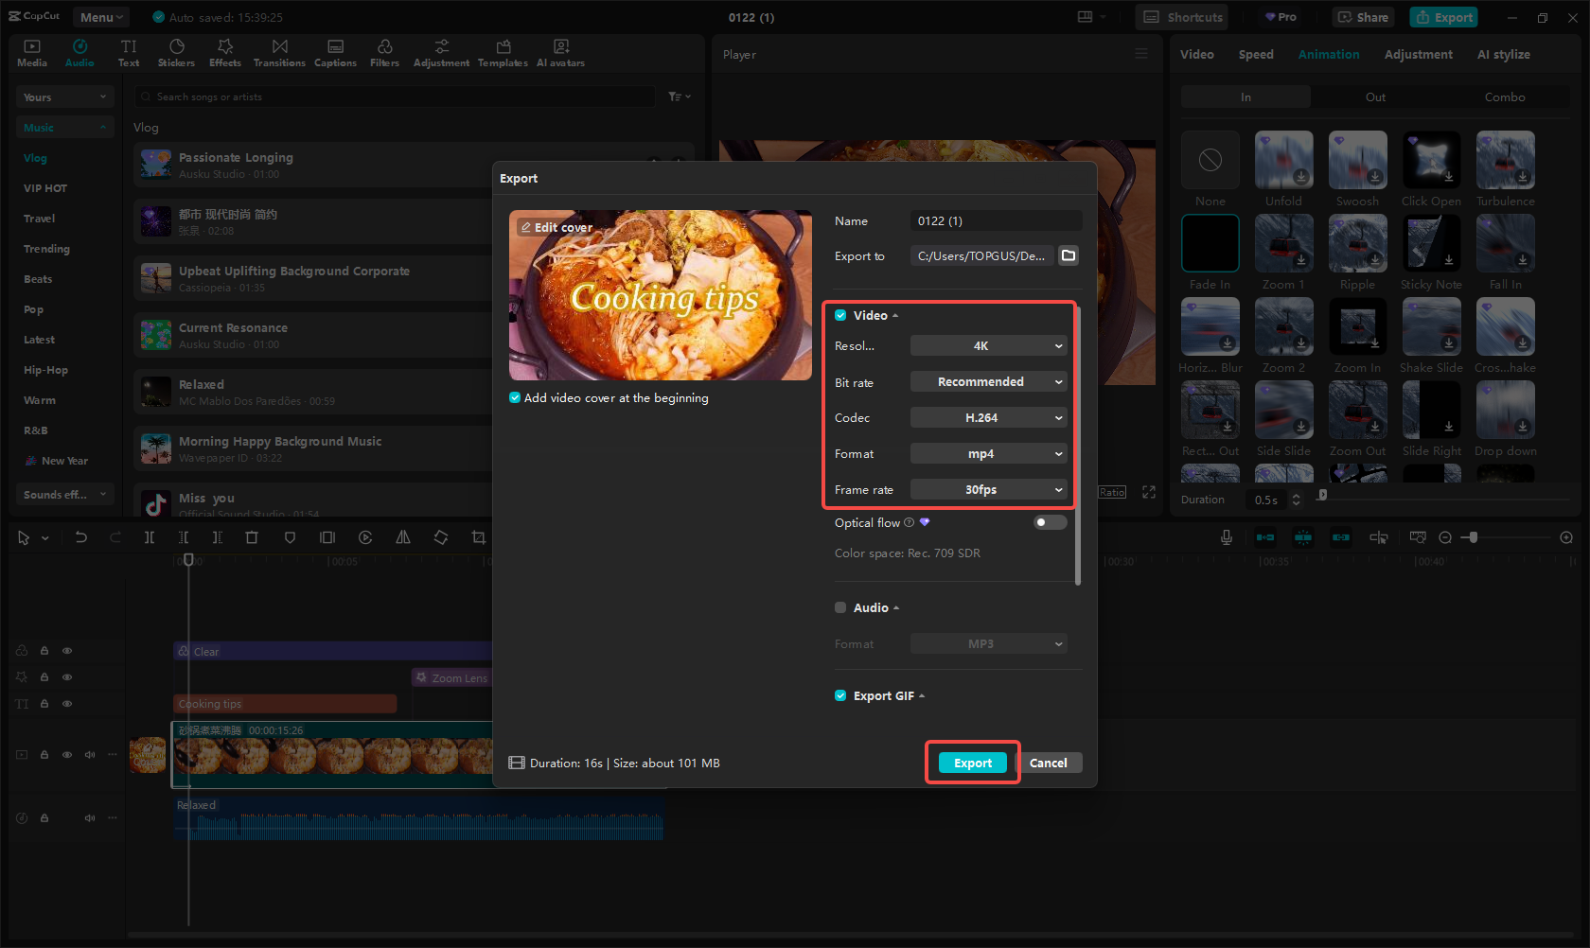Expand the Sounds effects section in the sidebar
Image resolution: width=1590 pixels, height=948 pixels.
click(x=64, y=494)
